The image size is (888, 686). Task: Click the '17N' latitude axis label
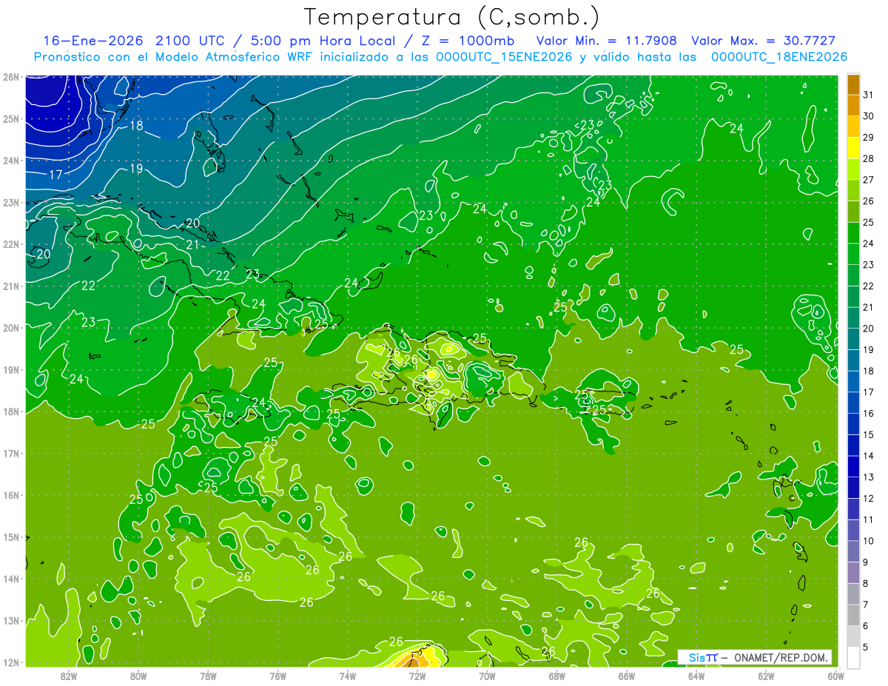point(10,453)
